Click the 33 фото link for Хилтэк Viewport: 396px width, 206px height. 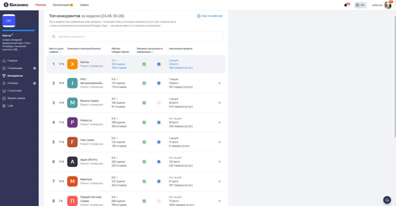coord(173,64)
